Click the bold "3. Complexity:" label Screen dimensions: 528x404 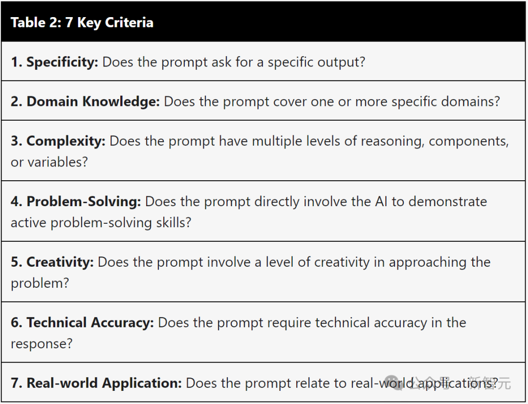point(58,141)
